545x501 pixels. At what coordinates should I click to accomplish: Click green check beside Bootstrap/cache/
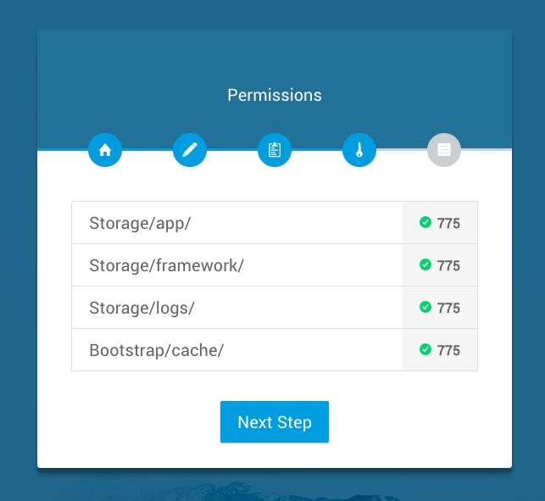425,350
